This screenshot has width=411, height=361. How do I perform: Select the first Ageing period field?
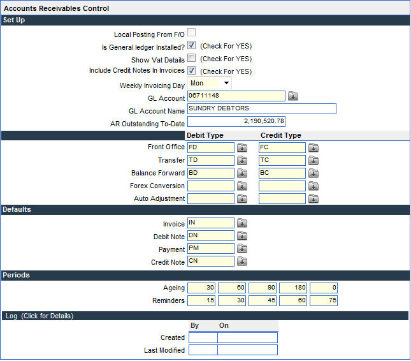coord(201,288)
